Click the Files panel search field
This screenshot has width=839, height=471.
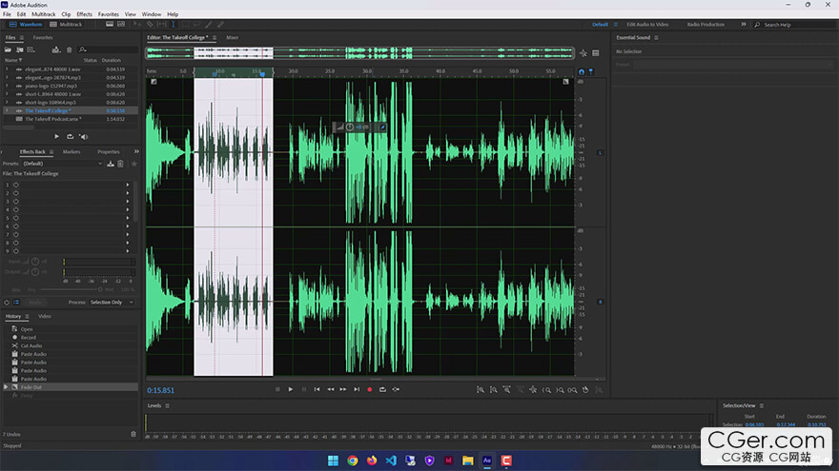click(108, 49)
